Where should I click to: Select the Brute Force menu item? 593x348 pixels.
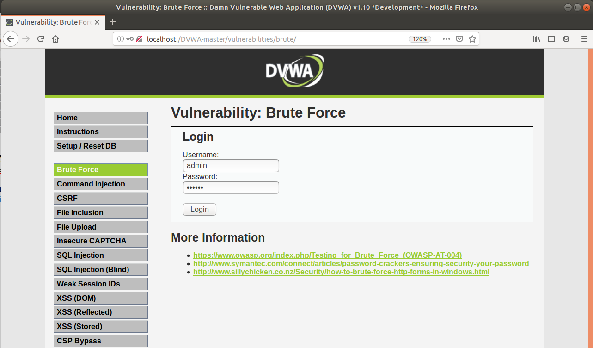(101, 170)
